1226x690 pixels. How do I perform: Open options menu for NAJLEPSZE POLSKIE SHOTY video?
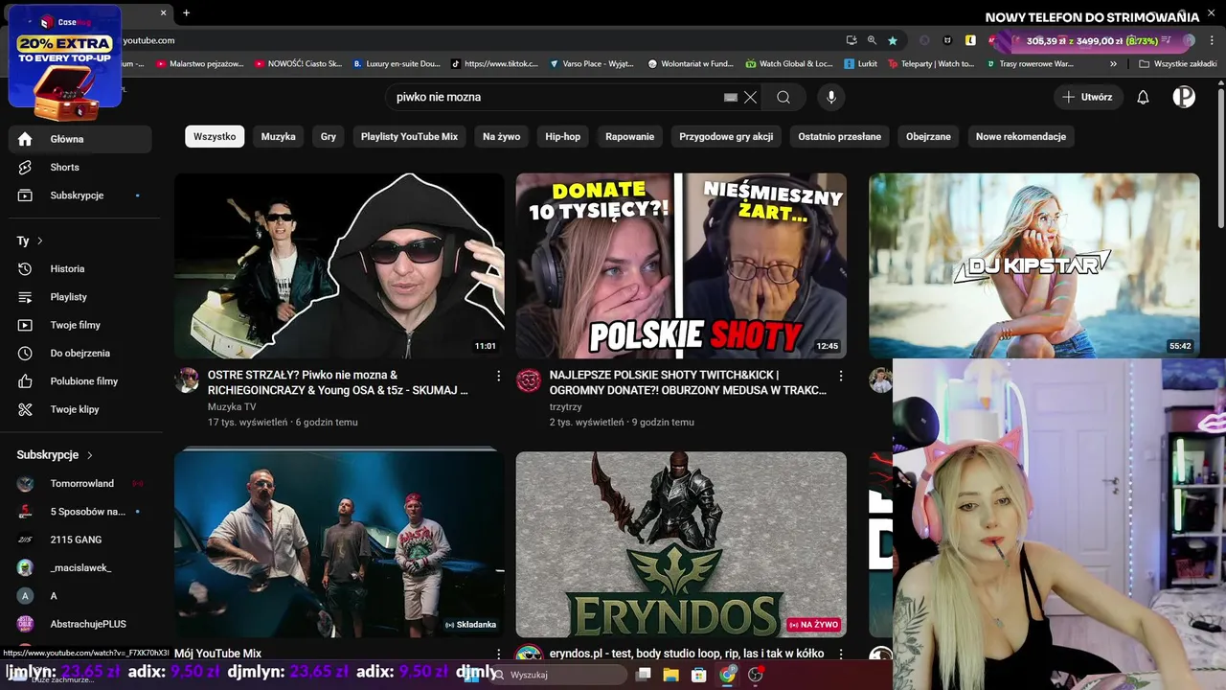pyautogui.click(x=841, y=376)
